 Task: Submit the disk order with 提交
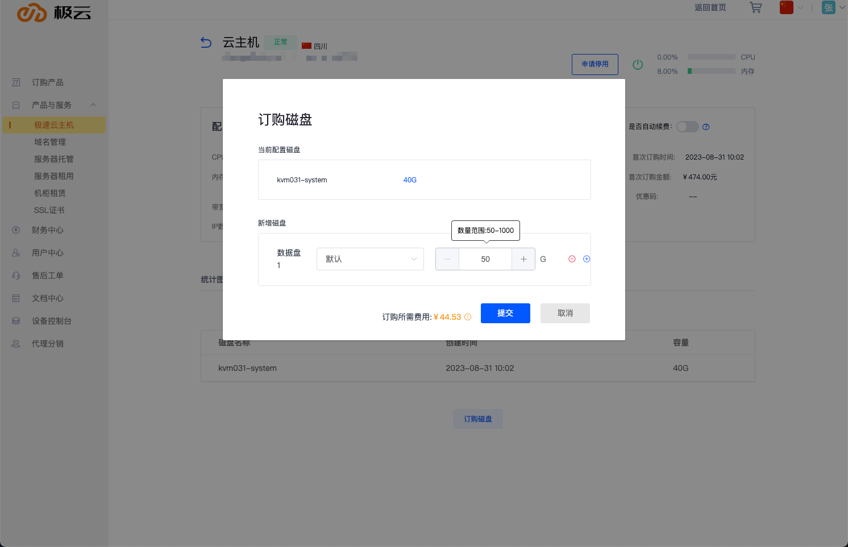(505, 313)
